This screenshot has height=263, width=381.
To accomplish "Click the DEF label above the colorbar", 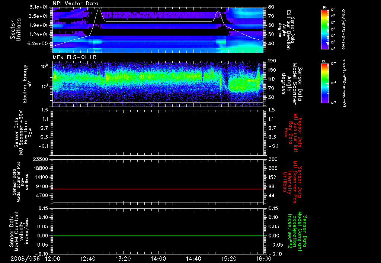I will (325, 61).
